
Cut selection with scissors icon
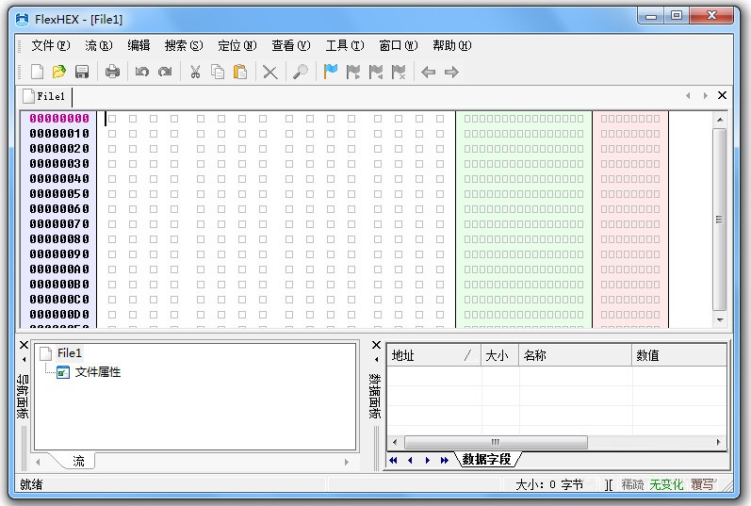click(x=195, y=72)
